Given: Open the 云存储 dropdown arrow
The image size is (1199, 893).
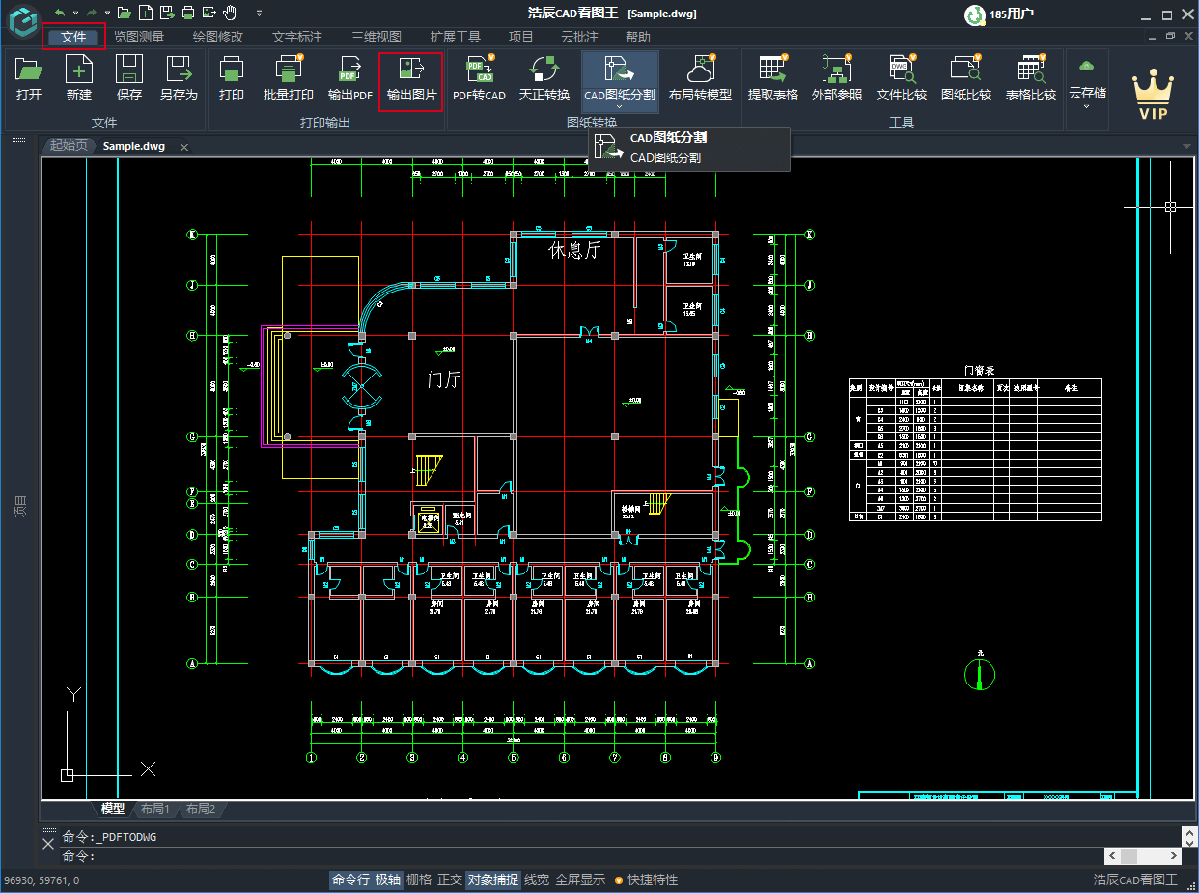Looking at the screenshot, I should click(1087, 104).
